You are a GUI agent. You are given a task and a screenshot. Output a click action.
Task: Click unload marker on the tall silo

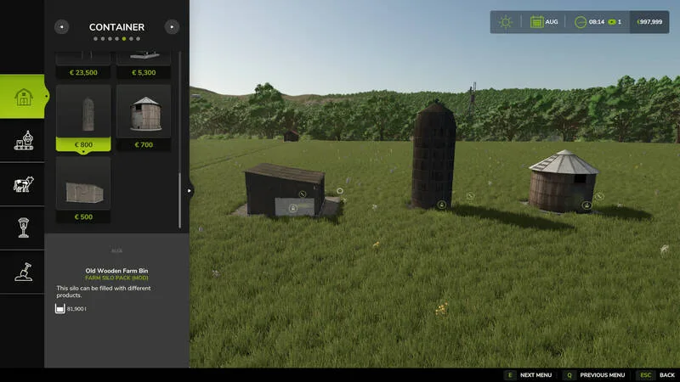441,205
